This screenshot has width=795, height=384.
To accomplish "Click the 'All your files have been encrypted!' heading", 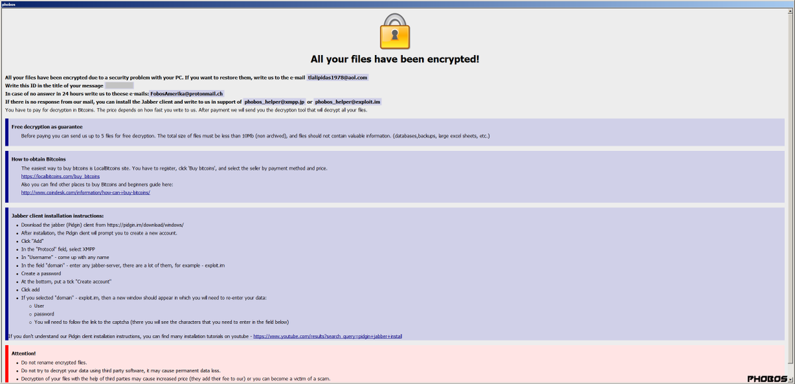I will pyautogui.click(x=395, y=59).
